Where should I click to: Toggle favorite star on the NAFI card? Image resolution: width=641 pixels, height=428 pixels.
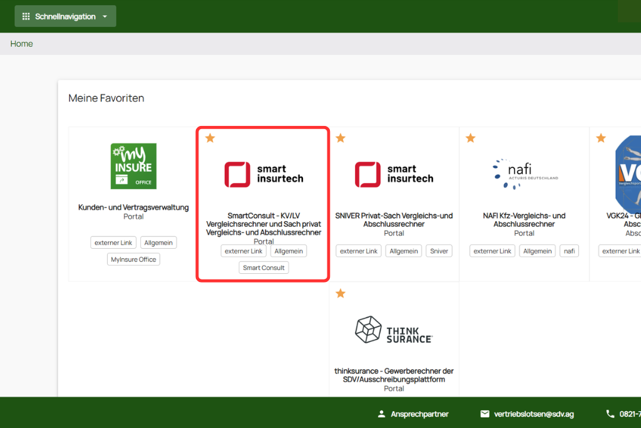[x=471, y=138]
